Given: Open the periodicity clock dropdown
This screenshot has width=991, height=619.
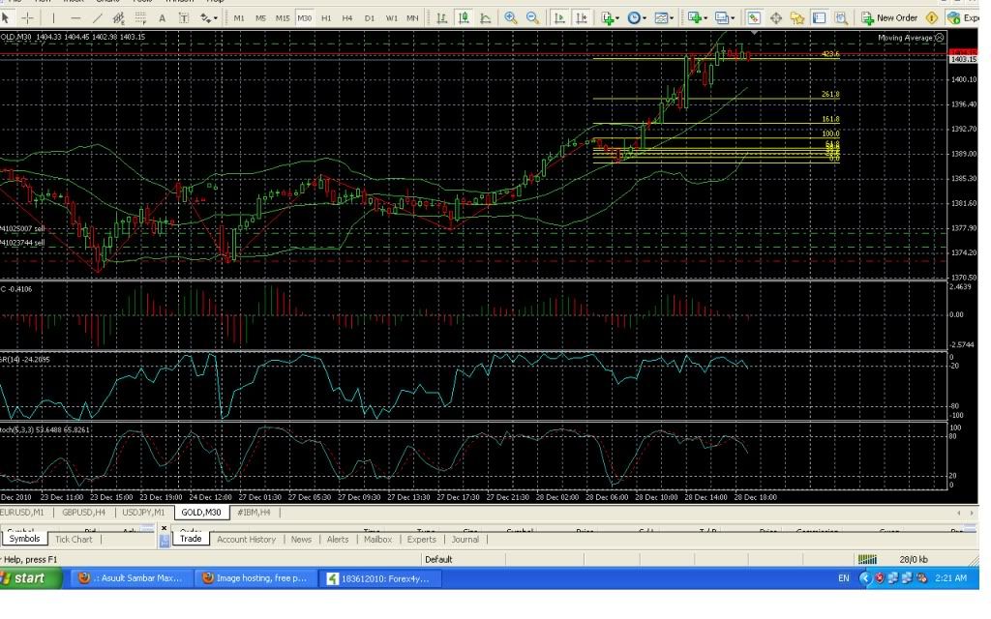Looking at the screenshot, I should [x=637, y=17].
